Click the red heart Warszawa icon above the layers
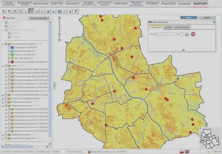Screen dimensions: 222x154 tap(4, 18)
